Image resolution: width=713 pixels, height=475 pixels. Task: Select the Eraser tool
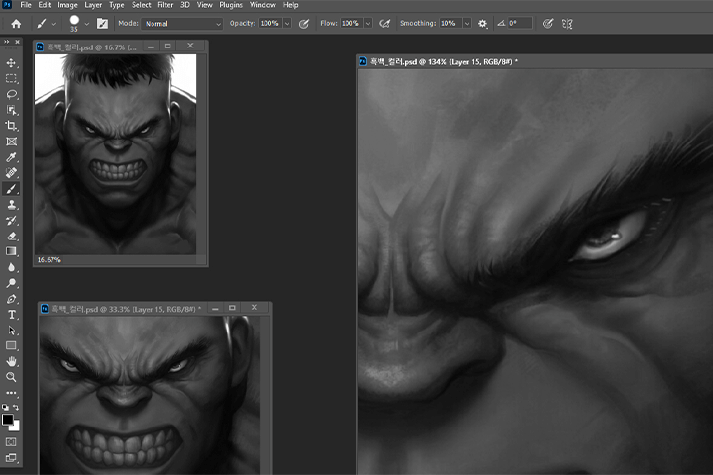[11, 236]
